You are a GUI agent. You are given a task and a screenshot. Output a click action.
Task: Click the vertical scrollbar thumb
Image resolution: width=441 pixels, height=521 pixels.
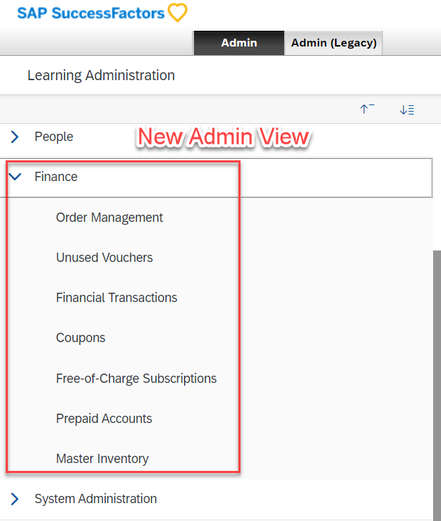click(x=437, y=386)
